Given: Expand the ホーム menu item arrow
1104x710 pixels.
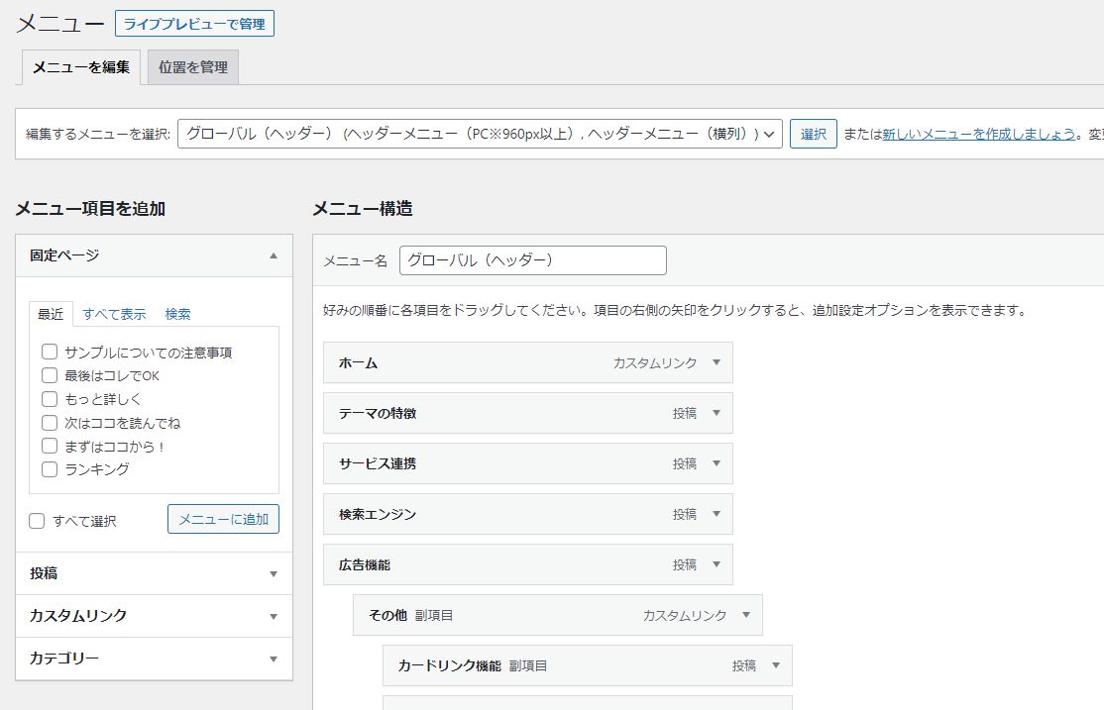Looking at the screenshot, I should click(717, 362).
